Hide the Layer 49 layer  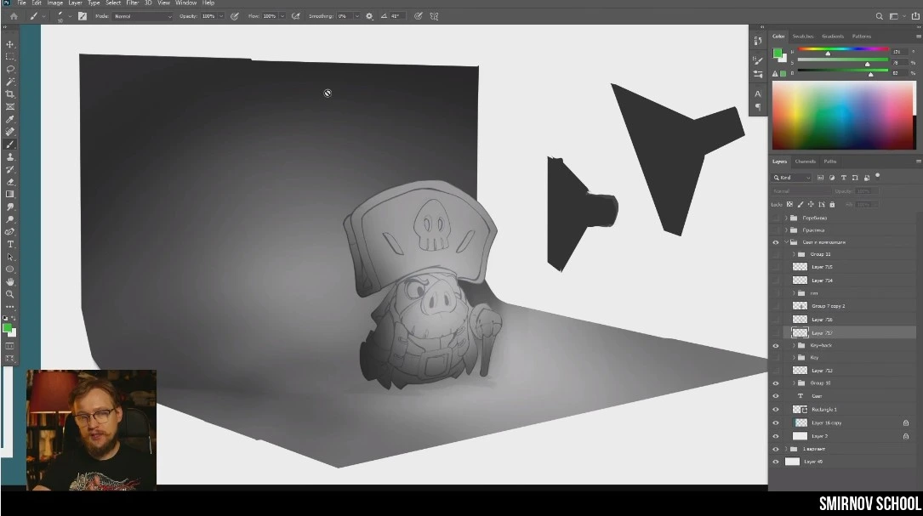tap(775, 462)
